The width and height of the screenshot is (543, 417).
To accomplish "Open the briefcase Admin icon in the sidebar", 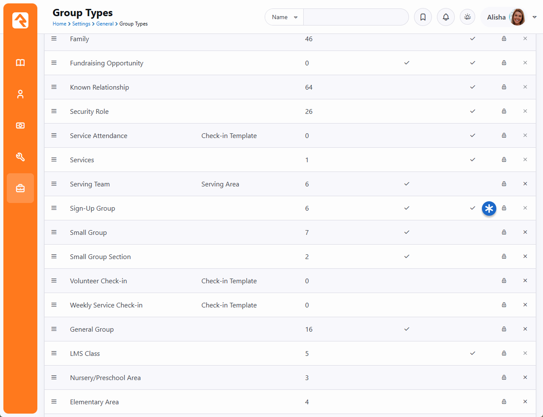I will tap(20, 188).
